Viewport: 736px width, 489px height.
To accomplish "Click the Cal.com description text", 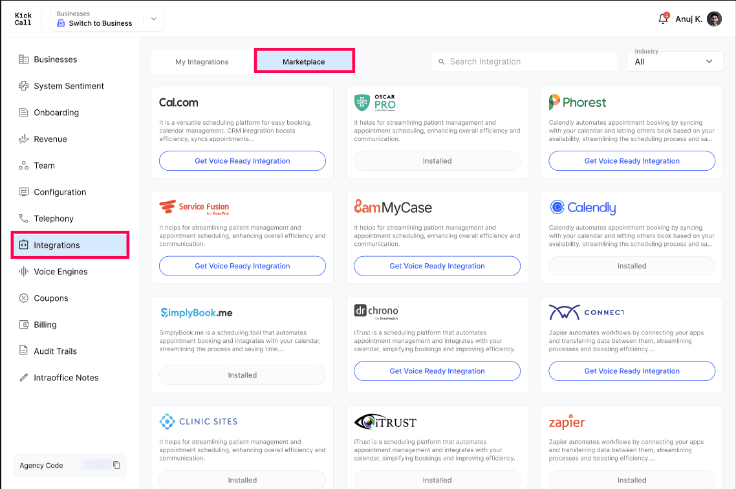I will point(235,131).
